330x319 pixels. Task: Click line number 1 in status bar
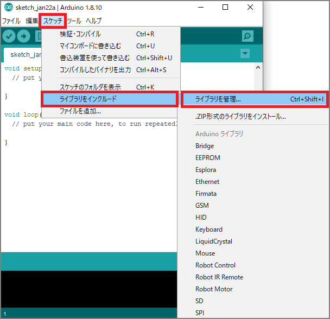pos(5,314)
